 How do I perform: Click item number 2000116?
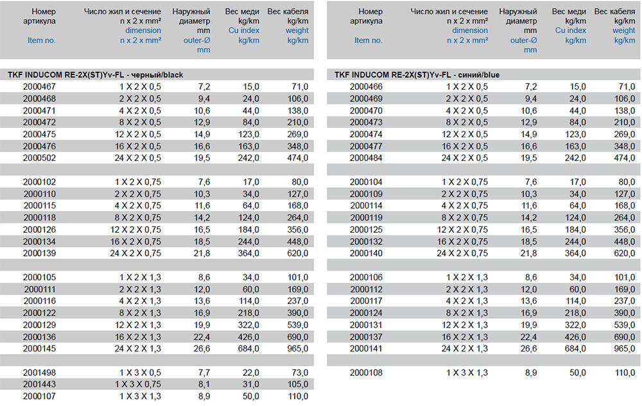click(x=39, y=301)
